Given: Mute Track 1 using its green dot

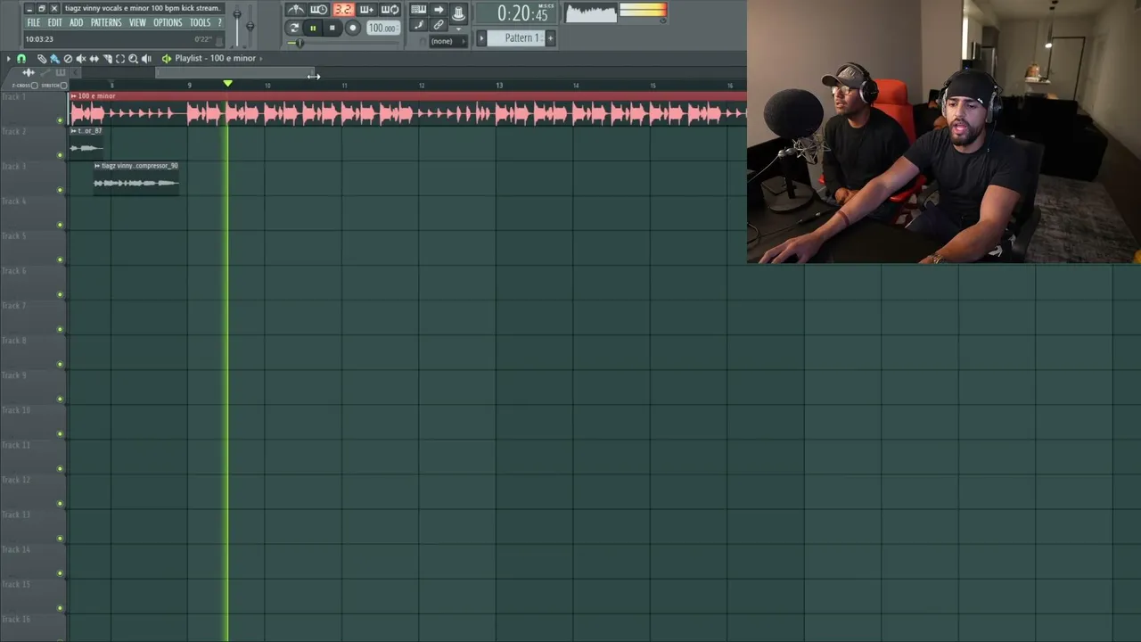Looking at the screenshot, I should [x=61, y=120].
